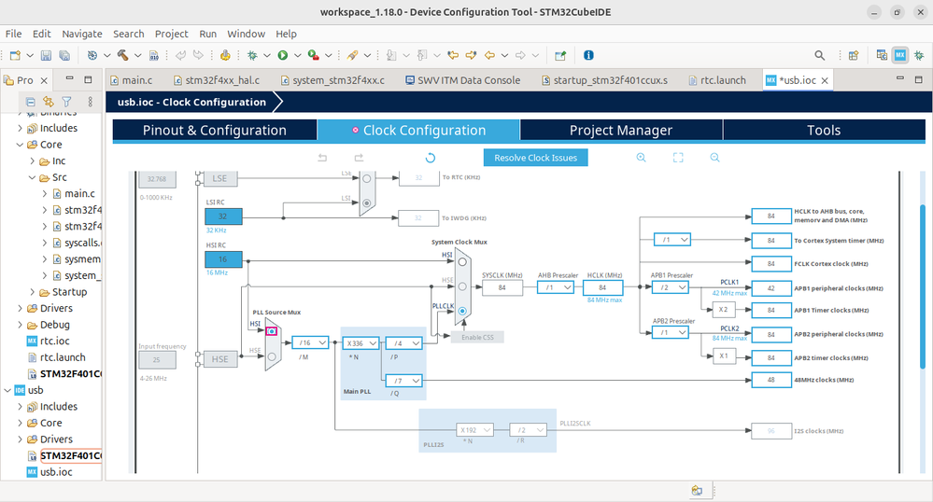The height and width of the screenshot is (502, 933).
Task: Click the fit-to-screen zoom icon
Action: pyautogui.click(x=679, y=158)
